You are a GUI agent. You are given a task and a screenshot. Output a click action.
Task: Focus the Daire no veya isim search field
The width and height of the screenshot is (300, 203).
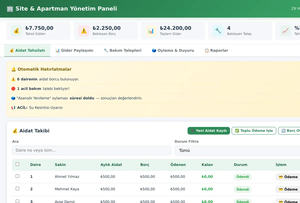point(92,150)
